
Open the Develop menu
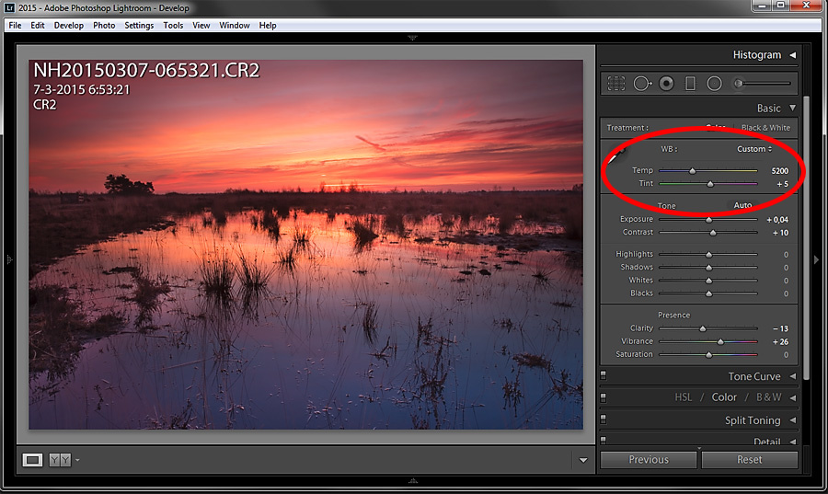69,26
